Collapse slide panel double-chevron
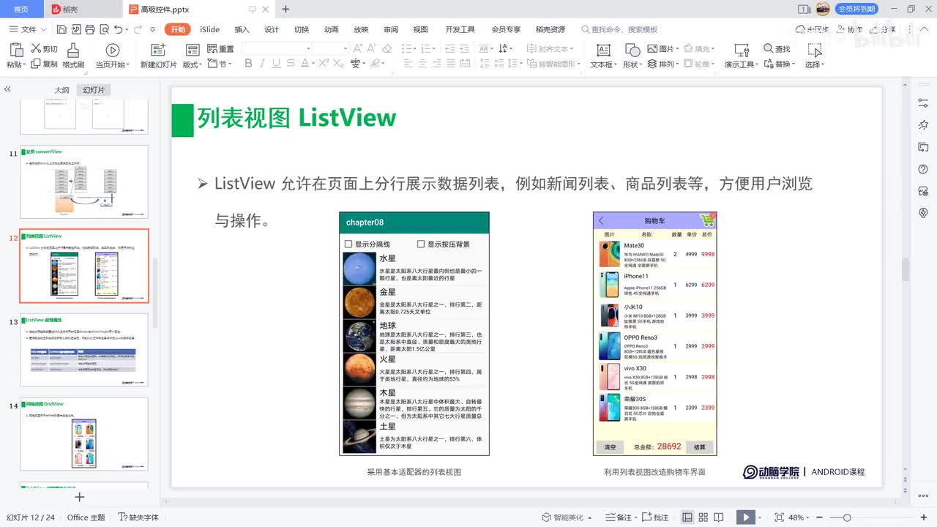937x527 pixels. tap(7, 89)
